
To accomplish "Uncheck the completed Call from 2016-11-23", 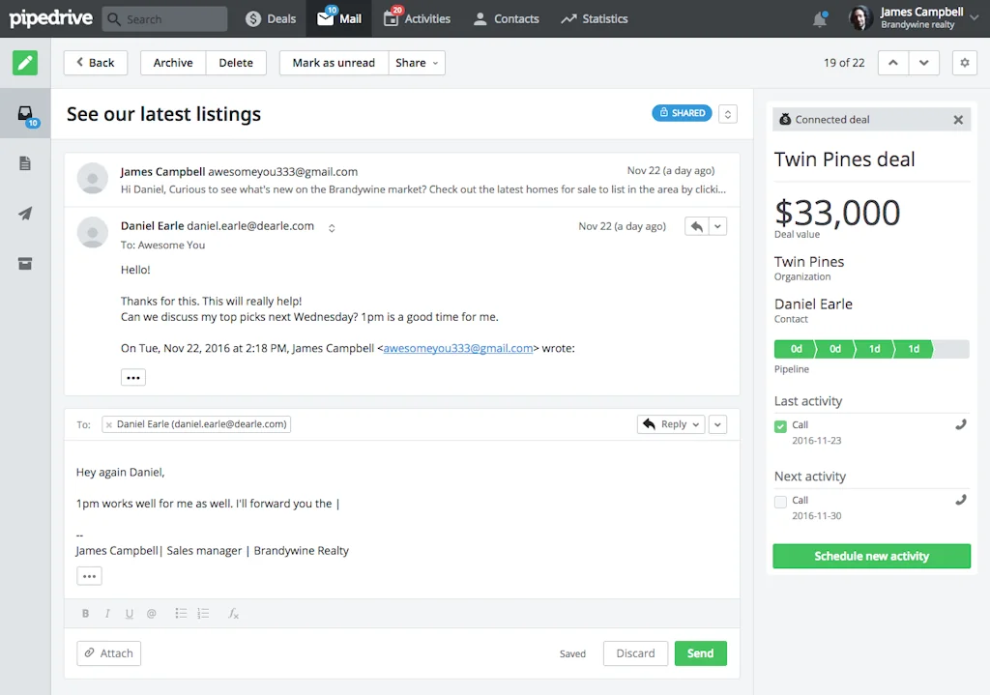I will (779, 425).
